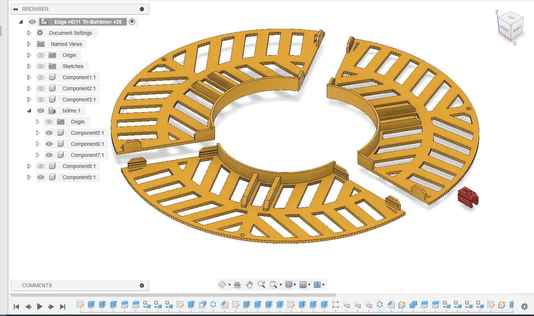Step back one feature in timeline
The height and width of the screenshot is (316, 534).
pos(28,306)
